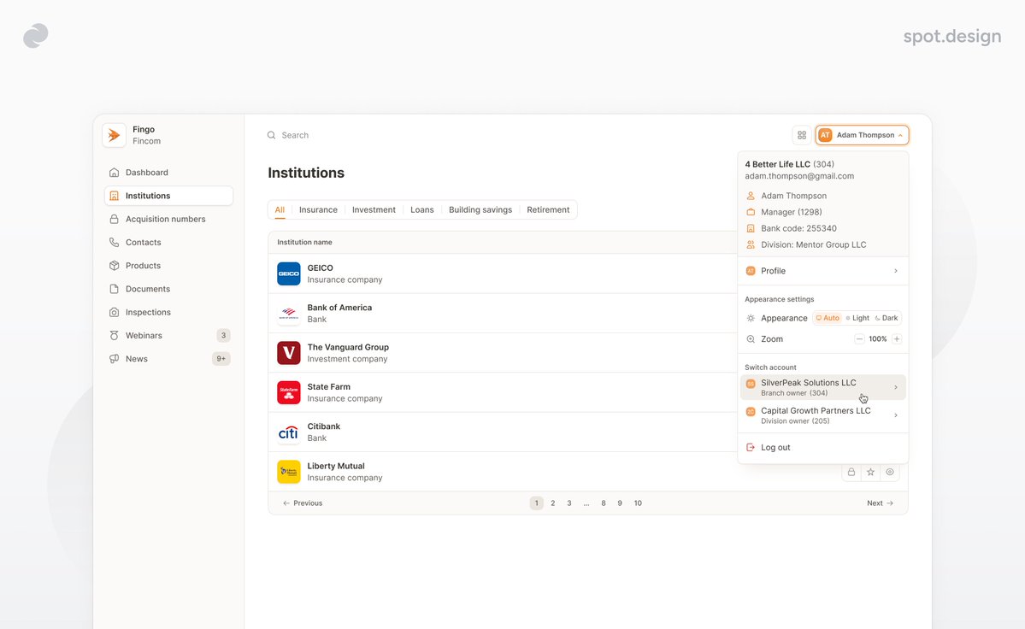Set Appearance to Auto
1025x629 pixels.
828,318
